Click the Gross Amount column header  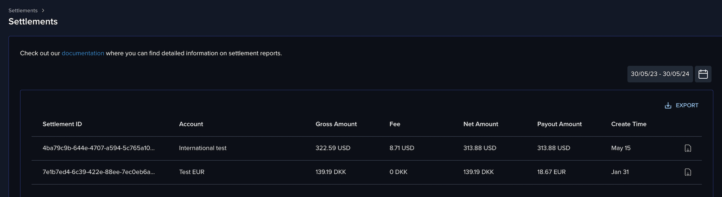pyautogui.click(x=336, y=124)
